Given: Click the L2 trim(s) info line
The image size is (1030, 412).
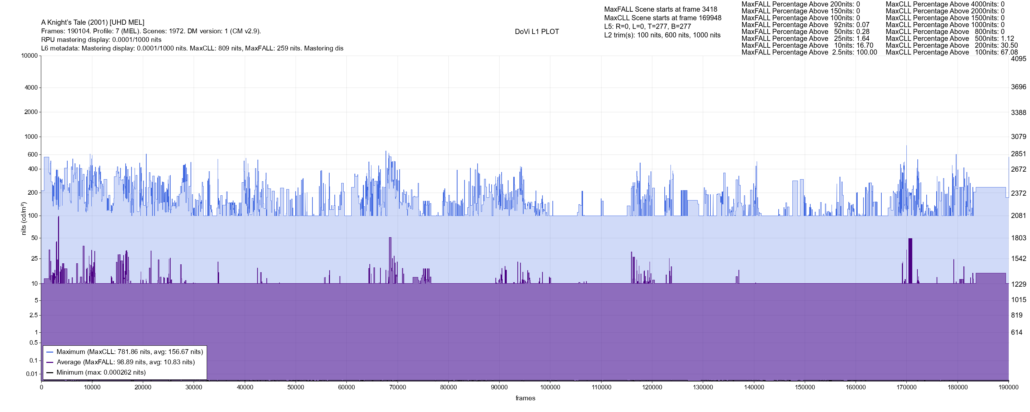Looking at the screenshot, I should tap(662, 35).
